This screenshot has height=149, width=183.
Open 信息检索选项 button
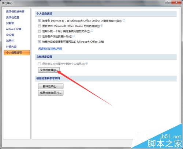[x=51, y=93]
